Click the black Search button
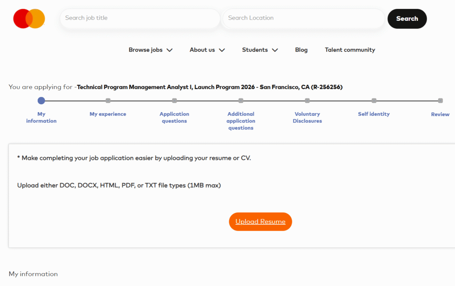The image size is (455, 286). (407, 19)
